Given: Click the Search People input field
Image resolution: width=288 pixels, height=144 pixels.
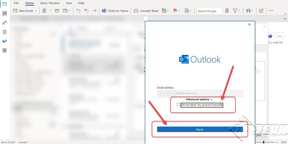Looking at the screenshot, I should tap(209, 11).
